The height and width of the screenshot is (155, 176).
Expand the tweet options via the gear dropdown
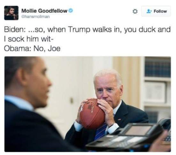coord(135,11)
